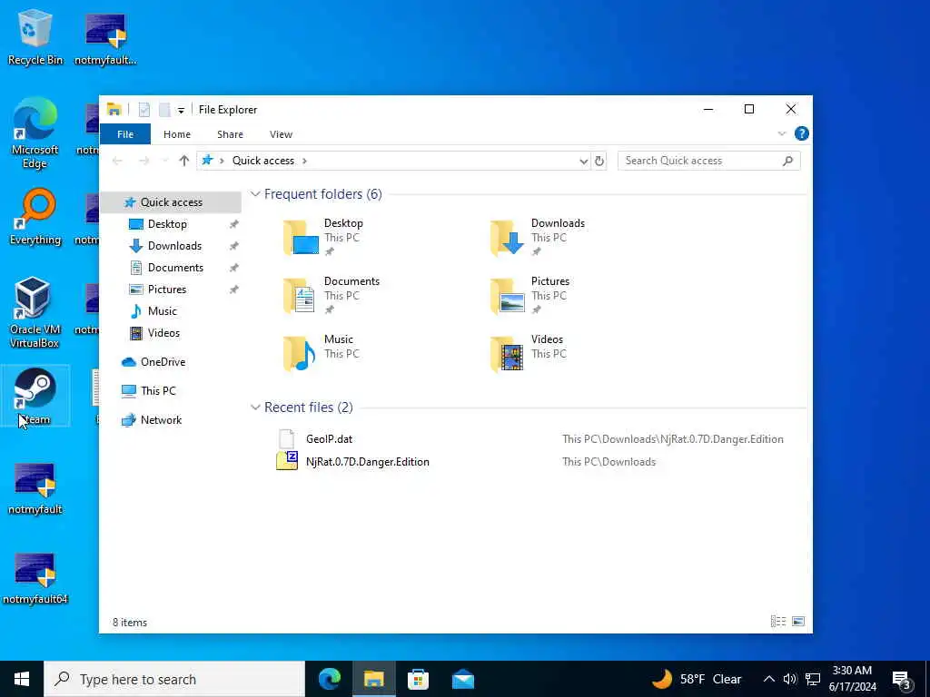
Task: Launch Oracle VM VirtualBox desktop shortcut
Action: tap(35, 313)
